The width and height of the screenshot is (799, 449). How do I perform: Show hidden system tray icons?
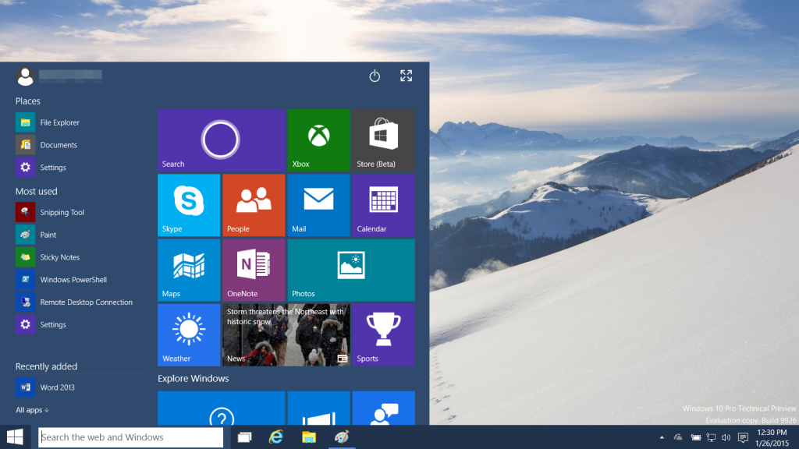(662, 437)
